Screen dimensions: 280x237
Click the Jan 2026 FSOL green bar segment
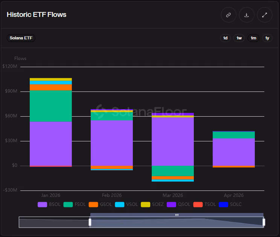coord(51,106)
